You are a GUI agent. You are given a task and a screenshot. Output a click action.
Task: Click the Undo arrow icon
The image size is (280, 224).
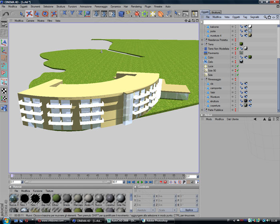click(x=6, y=14)
